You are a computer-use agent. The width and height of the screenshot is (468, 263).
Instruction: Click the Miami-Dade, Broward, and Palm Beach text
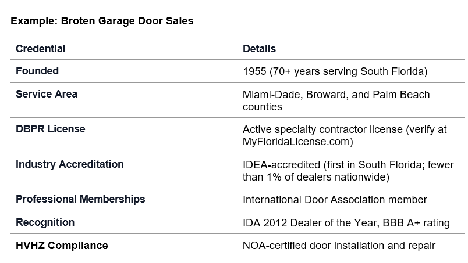click(336, 95)
